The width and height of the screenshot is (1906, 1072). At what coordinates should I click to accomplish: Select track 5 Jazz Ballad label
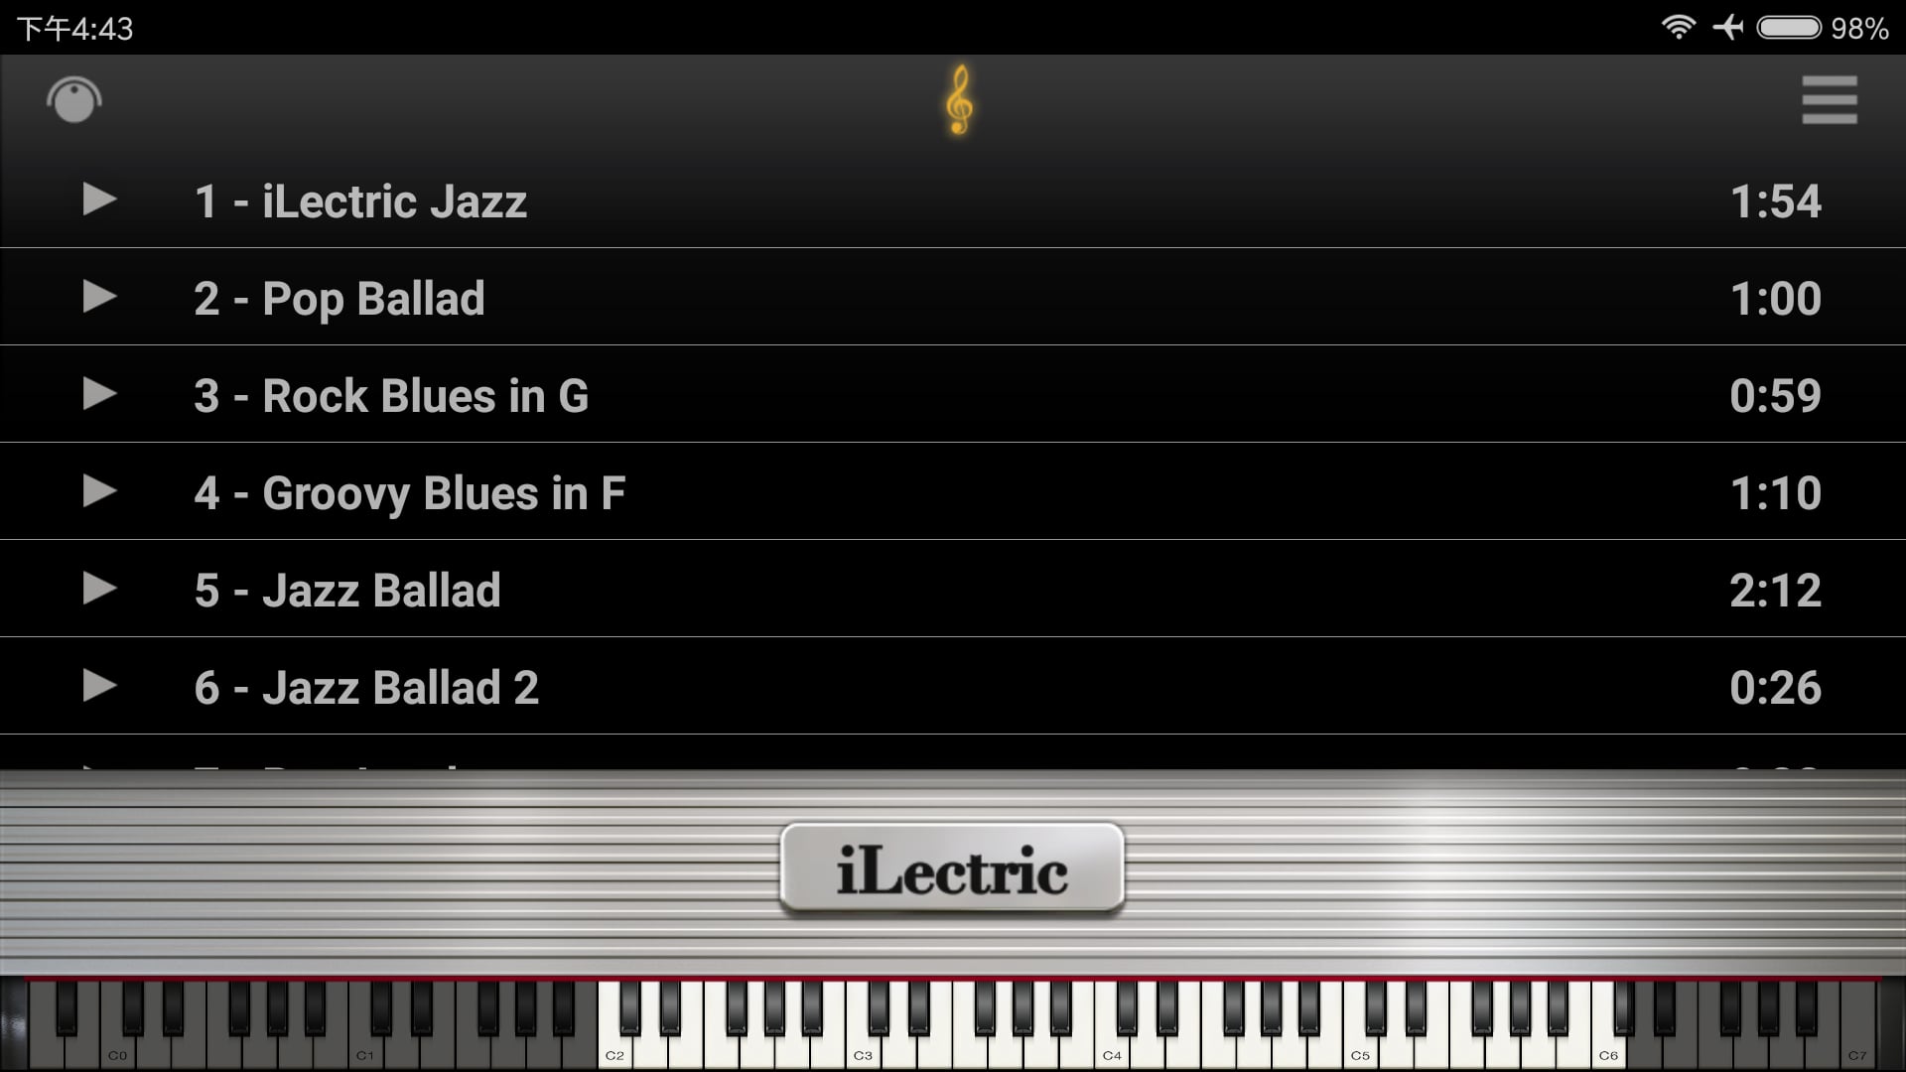pos(345,589)
